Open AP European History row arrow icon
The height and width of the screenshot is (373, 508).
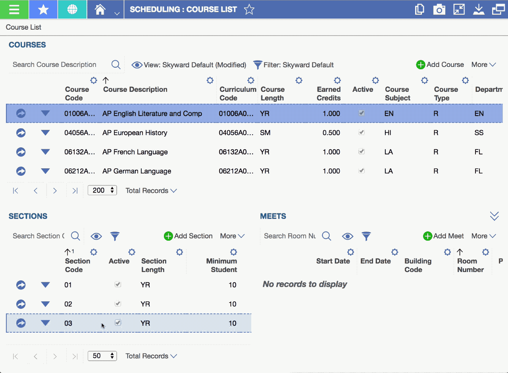point(21,133)
